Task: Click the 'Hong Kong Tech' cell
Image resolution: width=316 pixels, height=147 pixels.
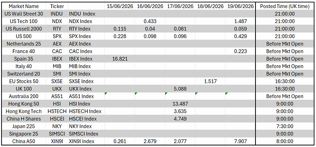Action: (24, 111)
